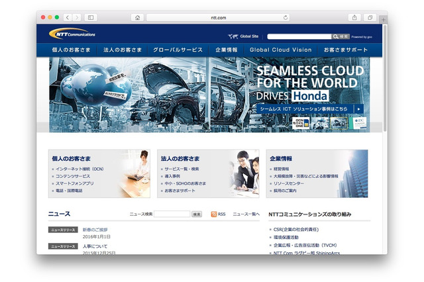Click シームレス ICT ソリューション事例はこちら button
424x282 pixels.
[x=310, y=109]
